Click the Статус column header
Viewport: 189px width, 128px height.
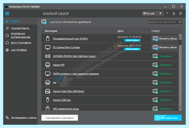(155, 31)
